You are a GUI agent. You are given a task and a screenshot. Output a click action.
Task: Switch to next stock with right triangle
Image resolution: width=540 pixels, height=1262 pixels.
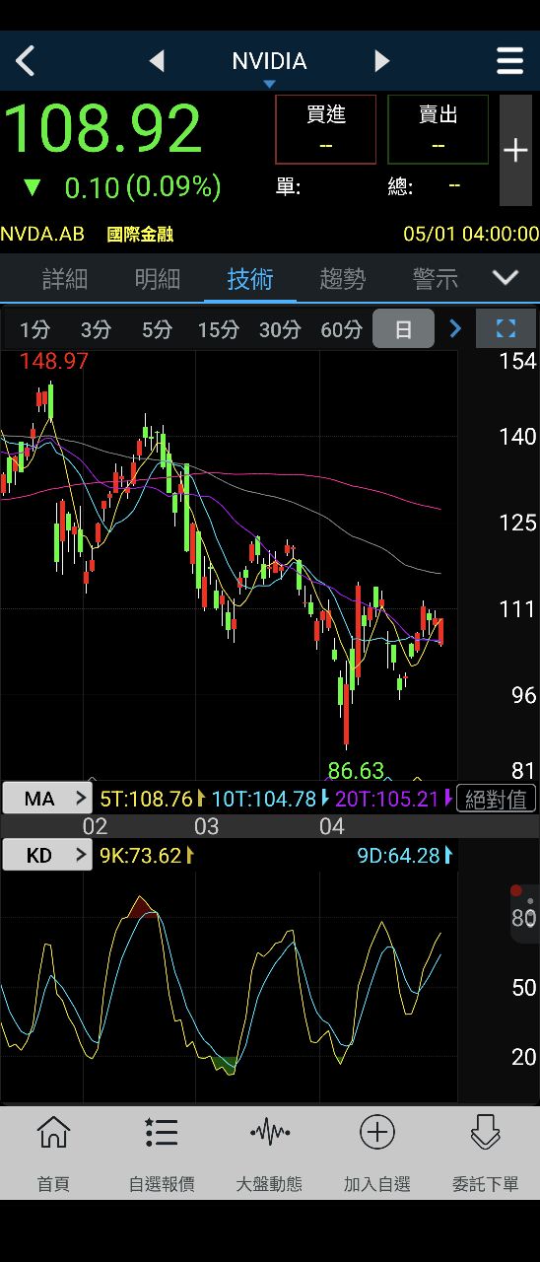(x=382, y=61)
